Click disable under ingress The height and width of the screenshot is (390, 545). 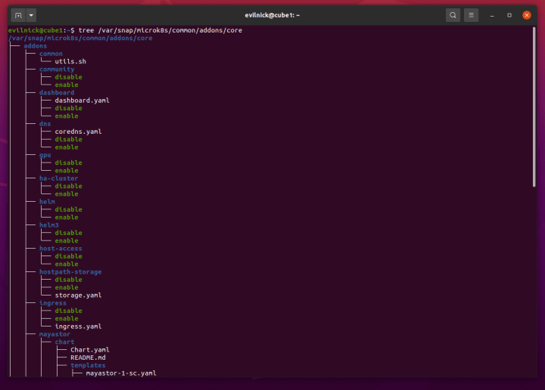[68, 311]
